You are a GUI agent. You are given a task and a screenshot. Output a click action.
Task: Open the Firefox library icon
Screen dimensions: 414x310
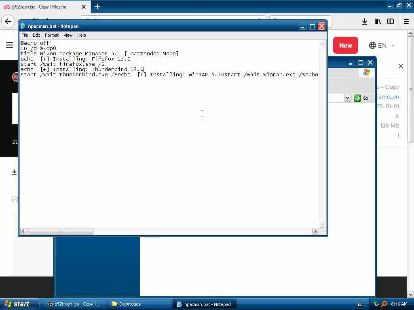click(x=378, y=21)
